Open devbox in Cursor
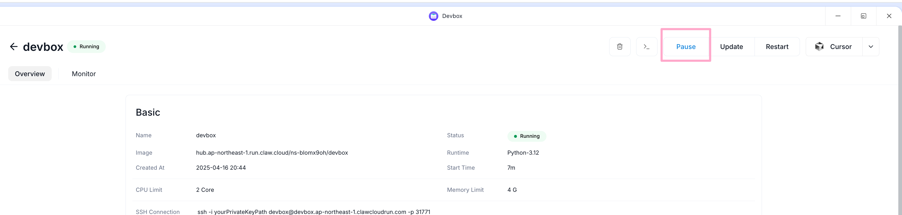This screenshot has width=902, height=215. click(x=834, y=46)
